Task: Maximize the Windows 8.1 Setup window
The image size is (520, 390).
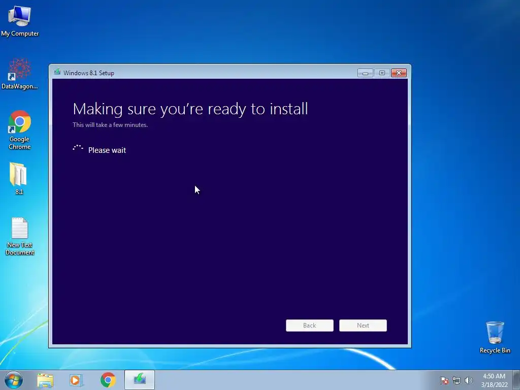Action: click(x=382, y=73)
